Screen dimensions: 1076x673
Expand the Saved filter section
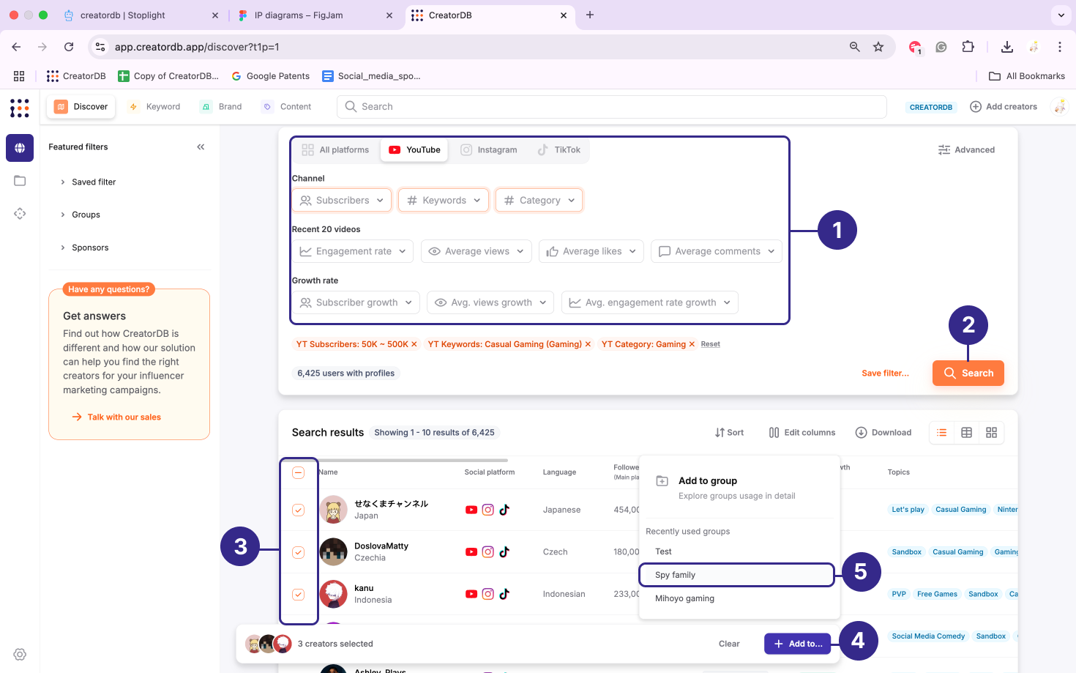(88, 182)
